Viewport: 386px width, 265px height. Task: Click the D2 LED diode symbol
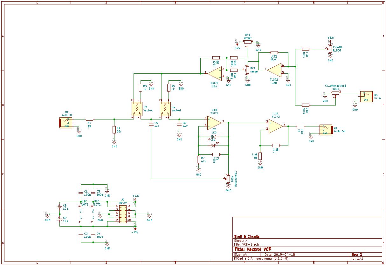213,137
